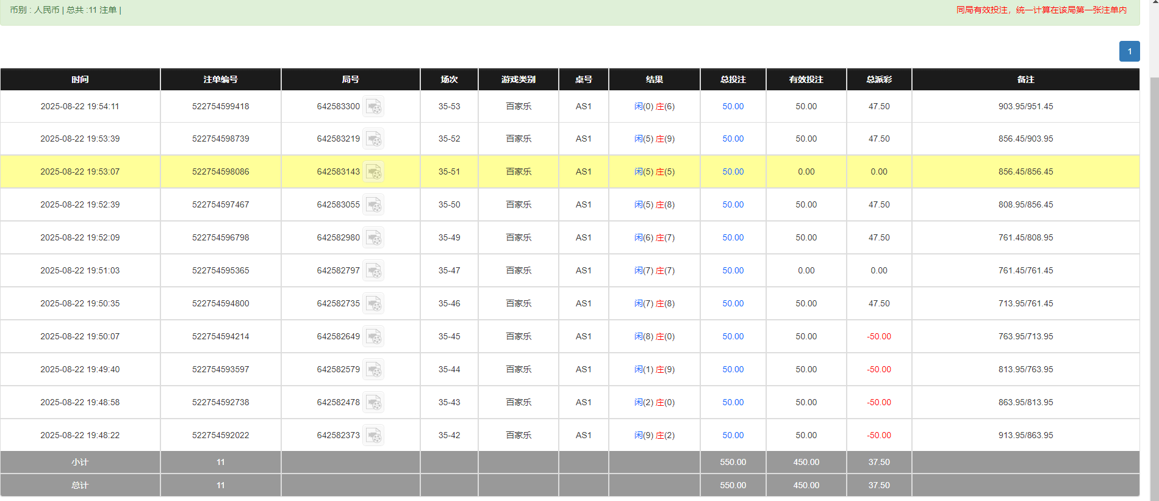Click the 注单编号 column header
Viewport: 1159px width, 501px height.
pos(220,79)
